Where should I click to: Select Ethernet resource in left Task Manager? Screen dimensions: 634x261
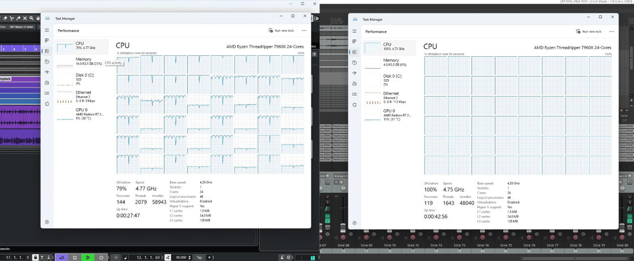tap(81, 96)
